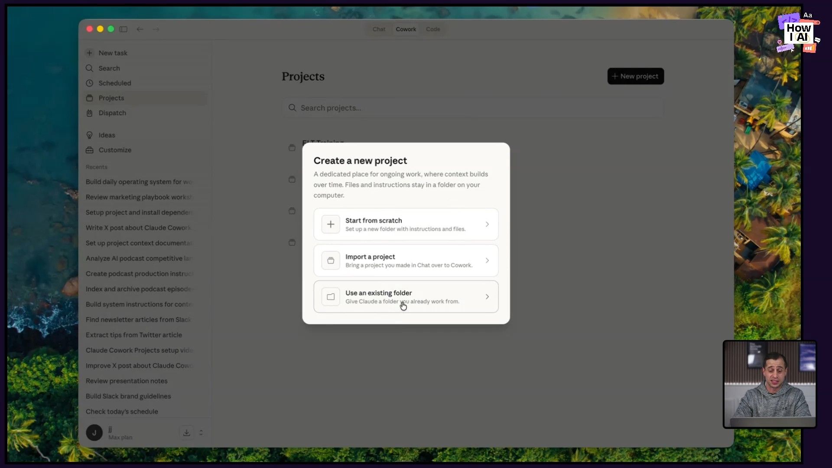The image size is (832, 468).
Task: Open recent 'Claude Cowork Projects setup'
Action: (x=140, y=350)
